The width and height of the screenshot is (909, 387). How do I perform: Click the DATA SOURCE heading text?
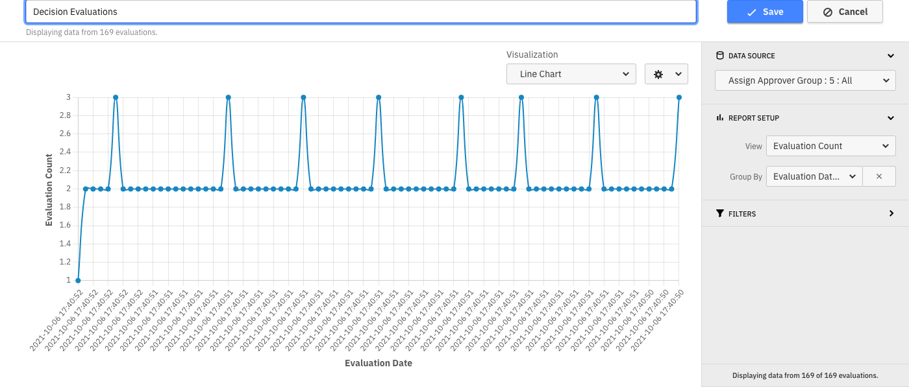752,56
